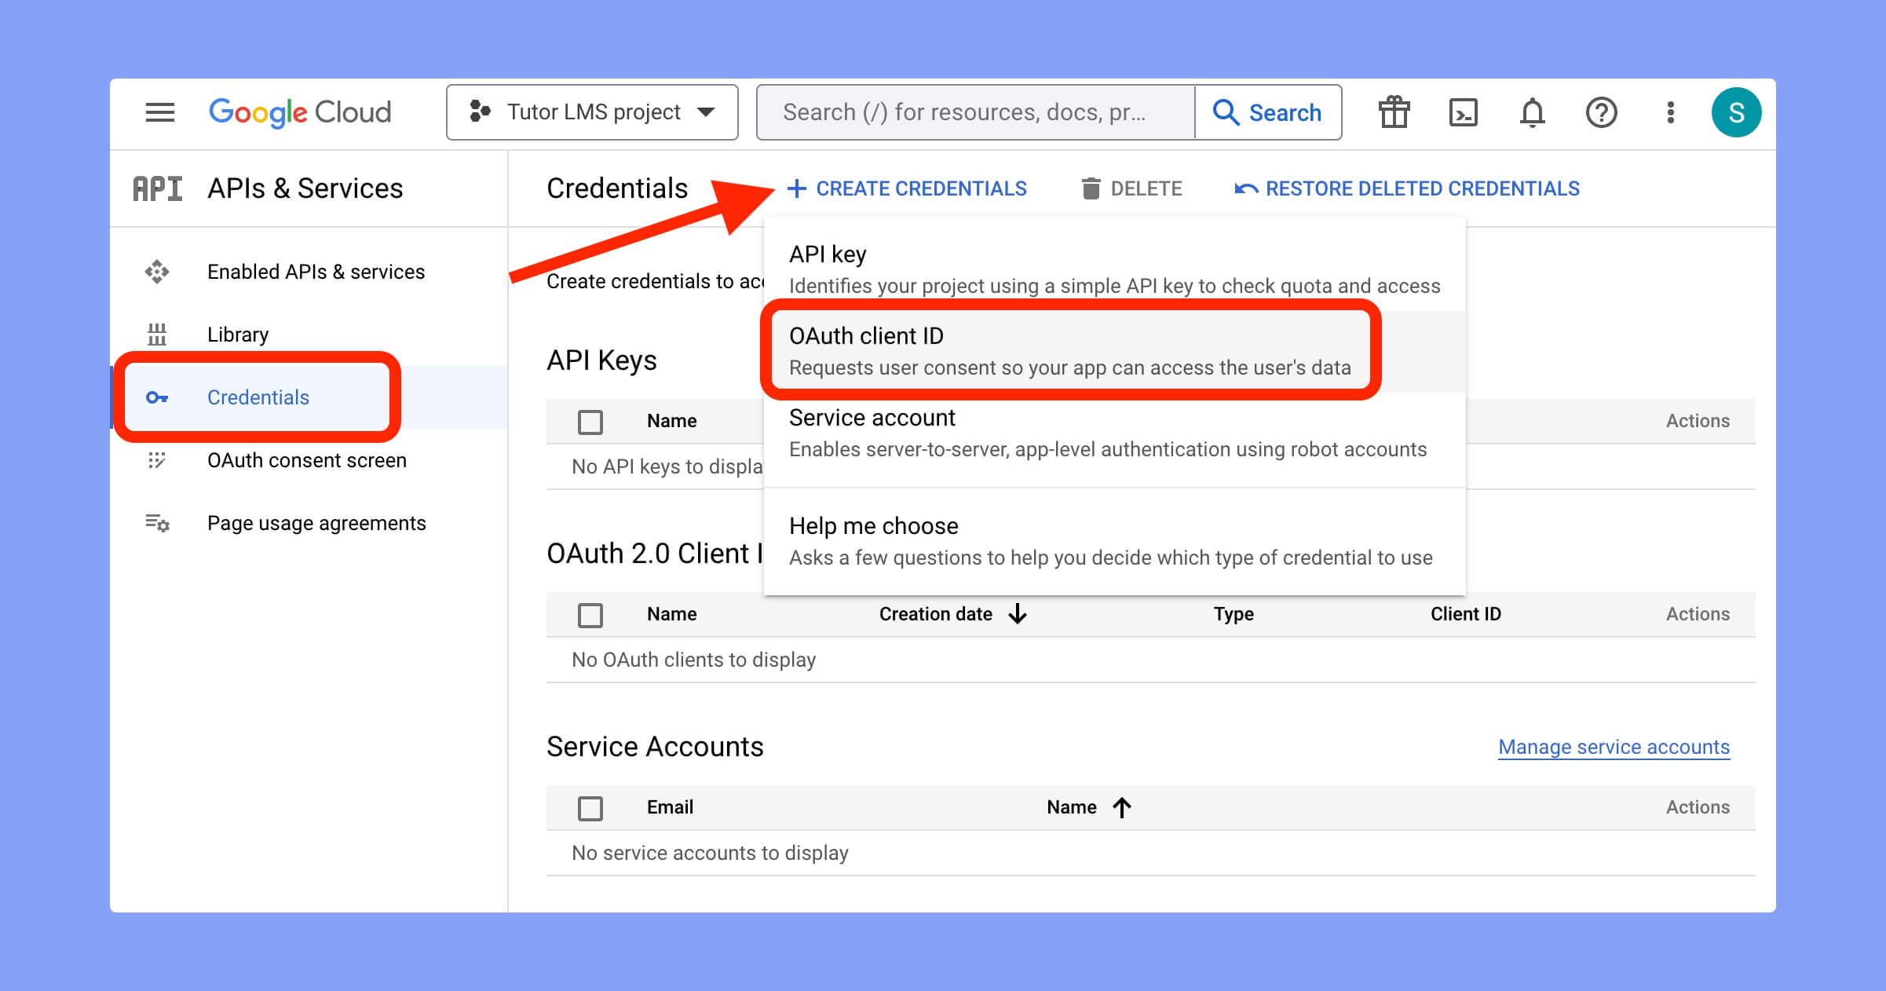This screenshot has width=1886, height=991.
Task: Click the project icon beside Tutor LMS
Action: (x=480, y=112)
